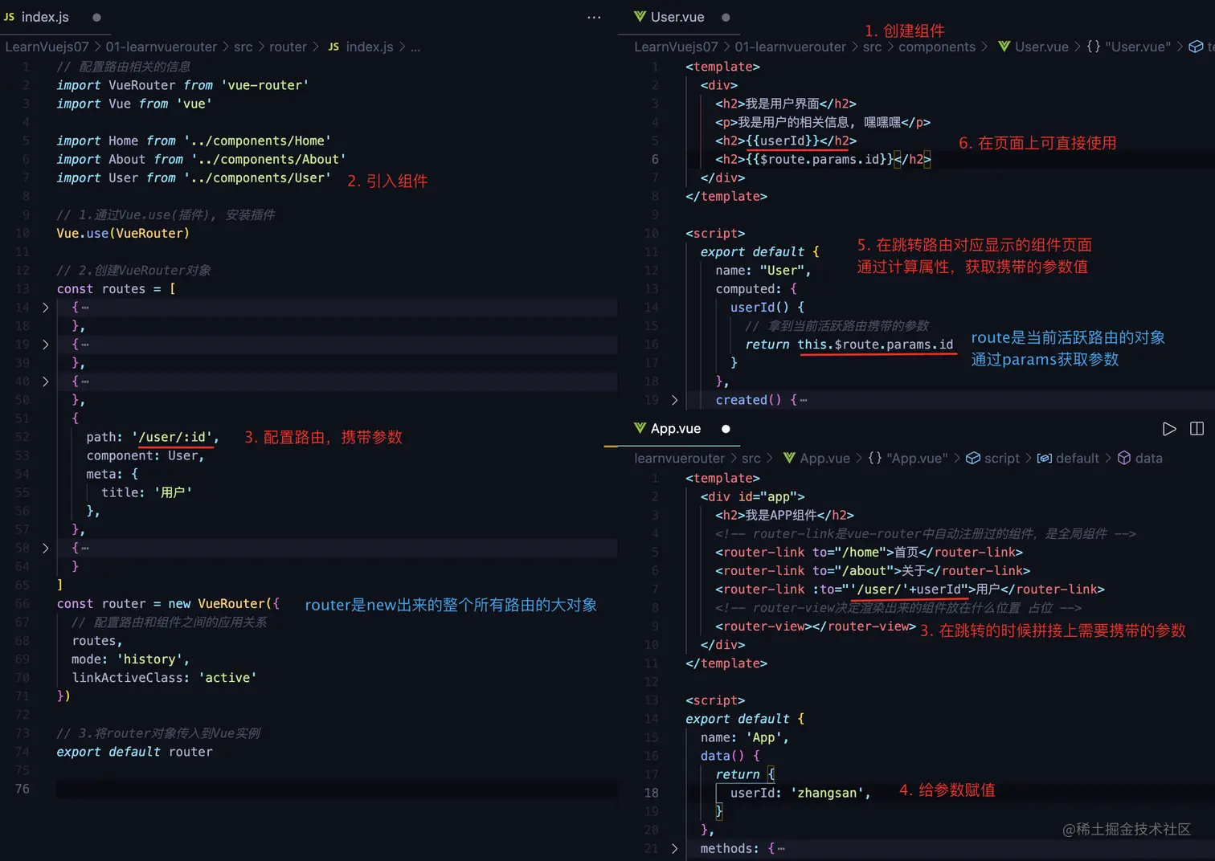Unfold the route object at line 40 in index.js
1215x861 pixels.
pyautogui.click(x=45, y=382)
